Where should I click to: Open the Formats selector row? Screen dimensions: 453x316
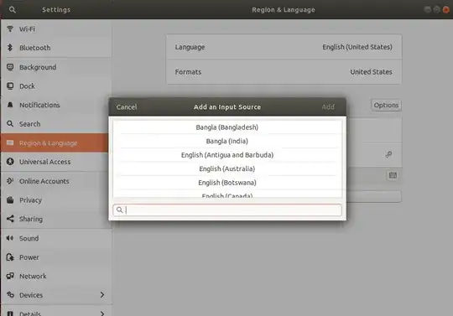point(284,72)
